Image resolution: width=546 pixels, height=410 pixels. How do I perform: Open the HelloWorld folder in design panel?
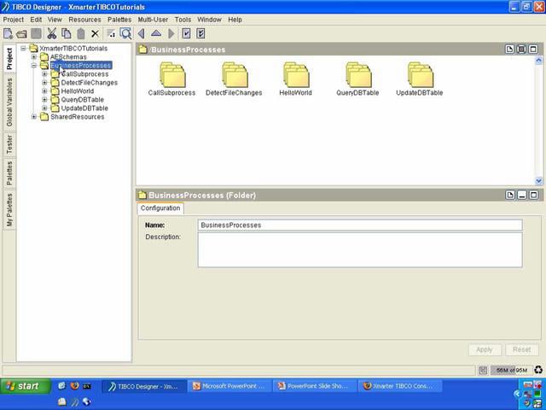[x=296, y=79]
